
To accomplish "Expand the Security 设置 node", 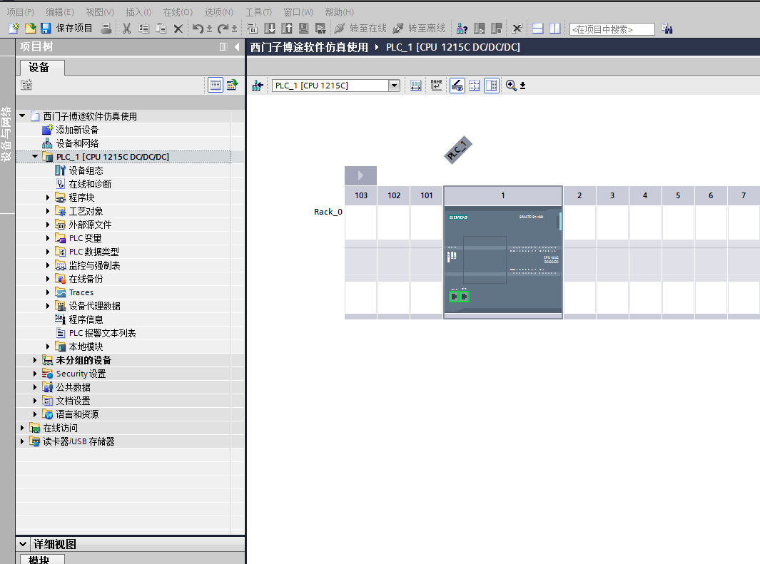I will tap(34, 374).
